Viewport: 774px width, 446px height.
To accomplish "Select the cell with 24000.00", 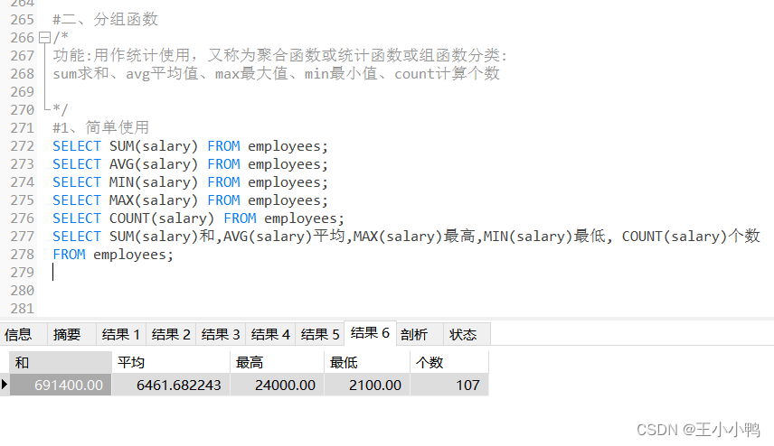I will [277, 385].
